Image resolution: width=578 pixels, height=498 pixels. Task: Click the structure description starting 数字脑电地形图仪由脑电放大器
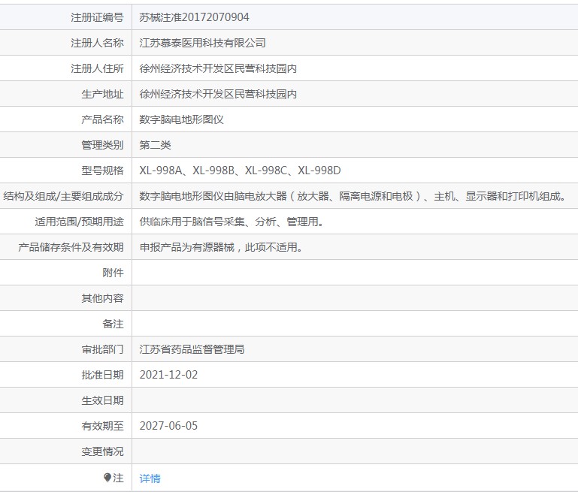pyautogui.click(x=353, y=196)
